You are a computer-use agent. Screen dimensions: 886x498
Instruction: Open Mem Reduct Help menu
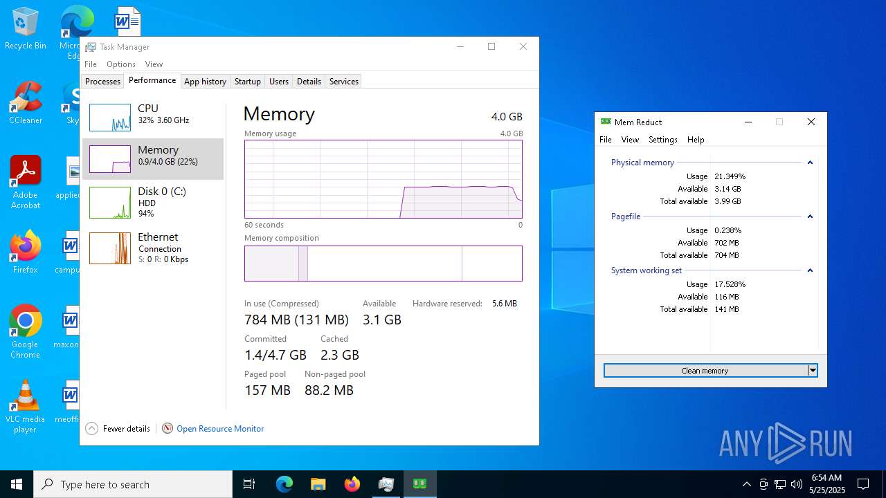(696, 140)
